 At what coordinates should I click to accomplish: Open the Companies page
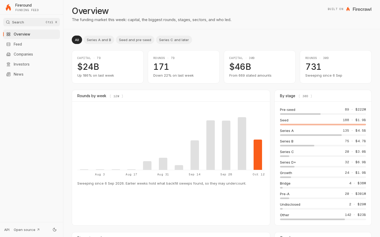(31, 54)
